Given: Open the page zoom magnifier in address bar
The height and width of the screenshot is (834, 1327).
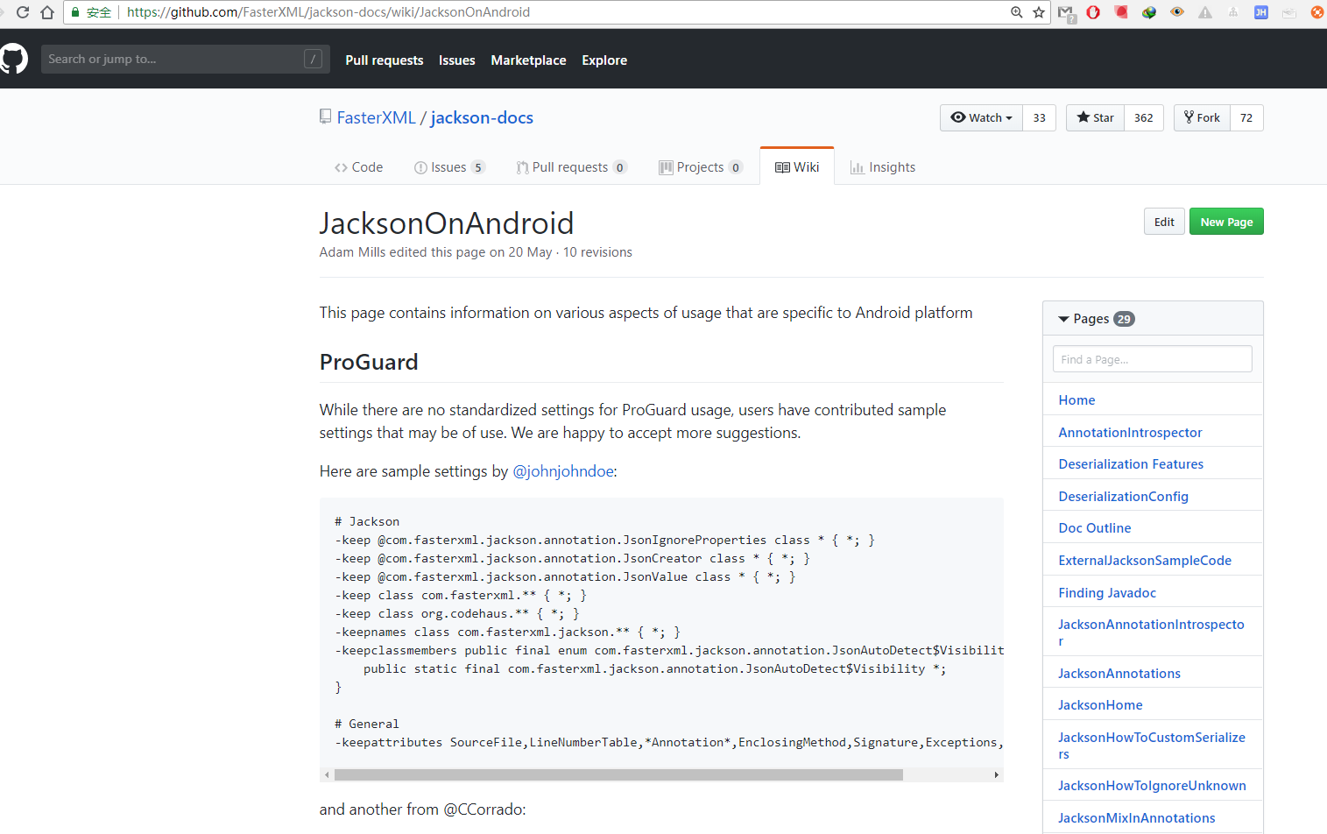Looking at the screenshot, I should 1017,12.
